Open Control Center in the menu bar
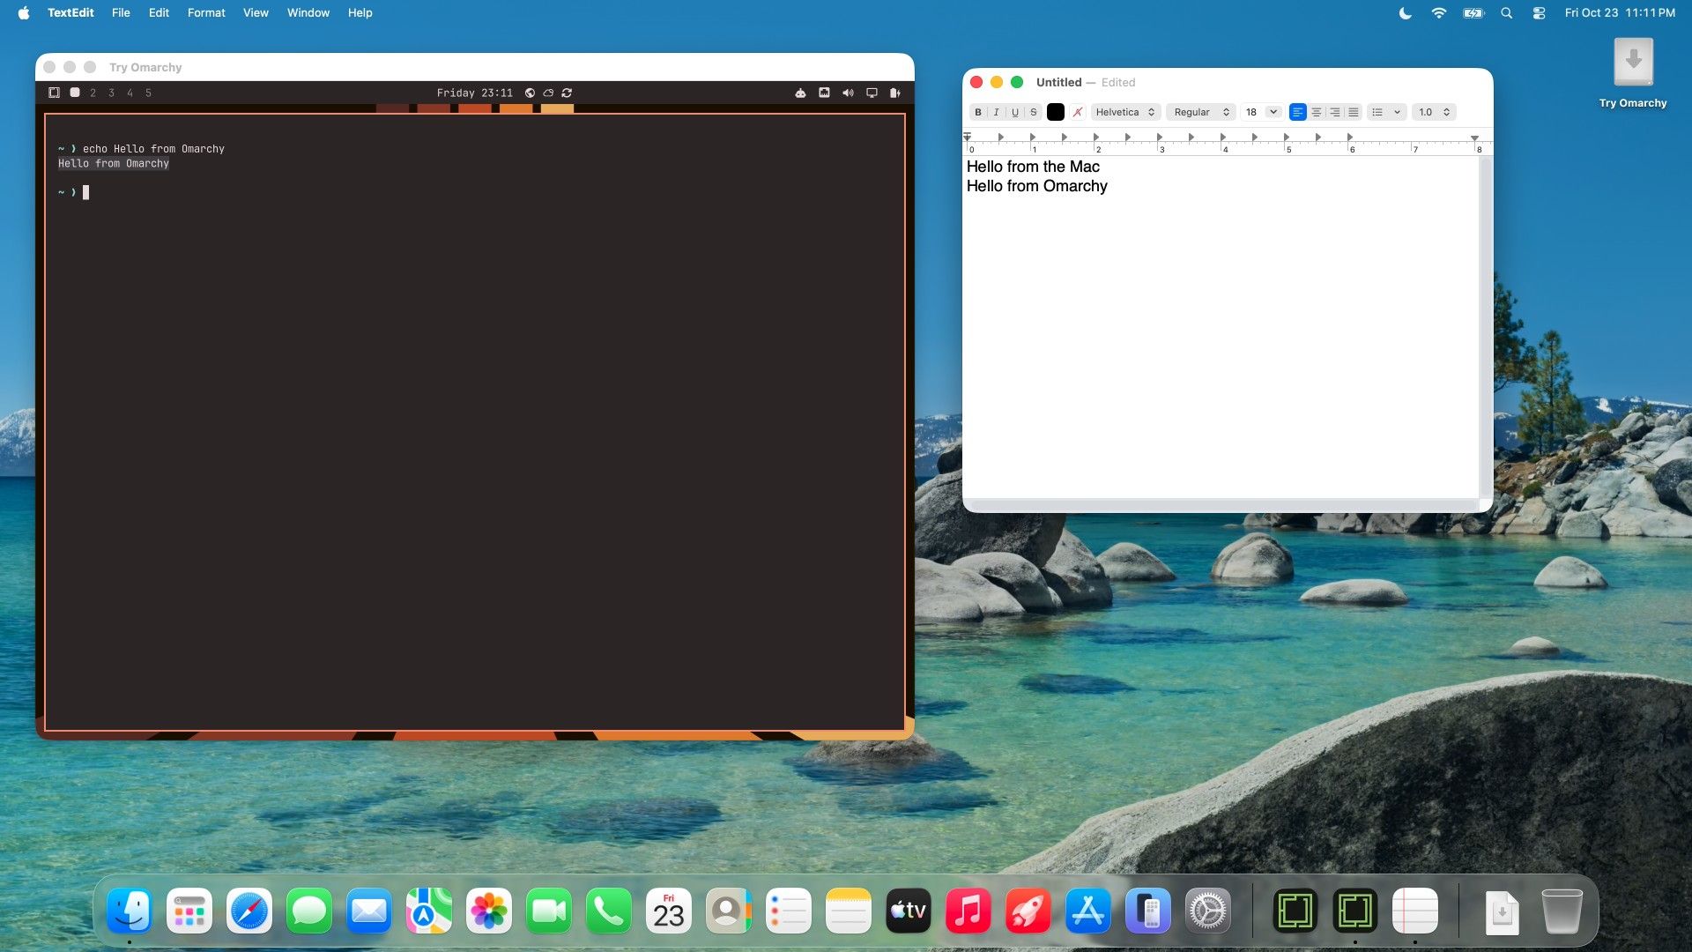Viewport: 1692px width, 952px height. point(1539,12)
